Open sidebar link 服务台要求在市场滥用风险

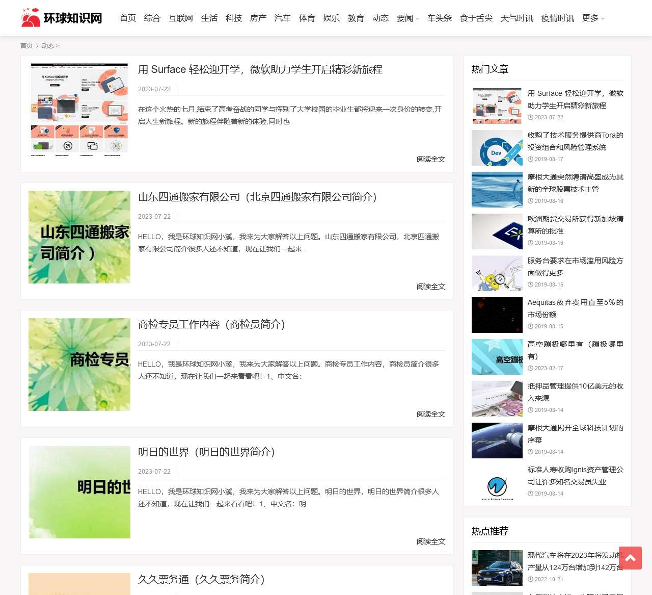[x=576, y=267]
